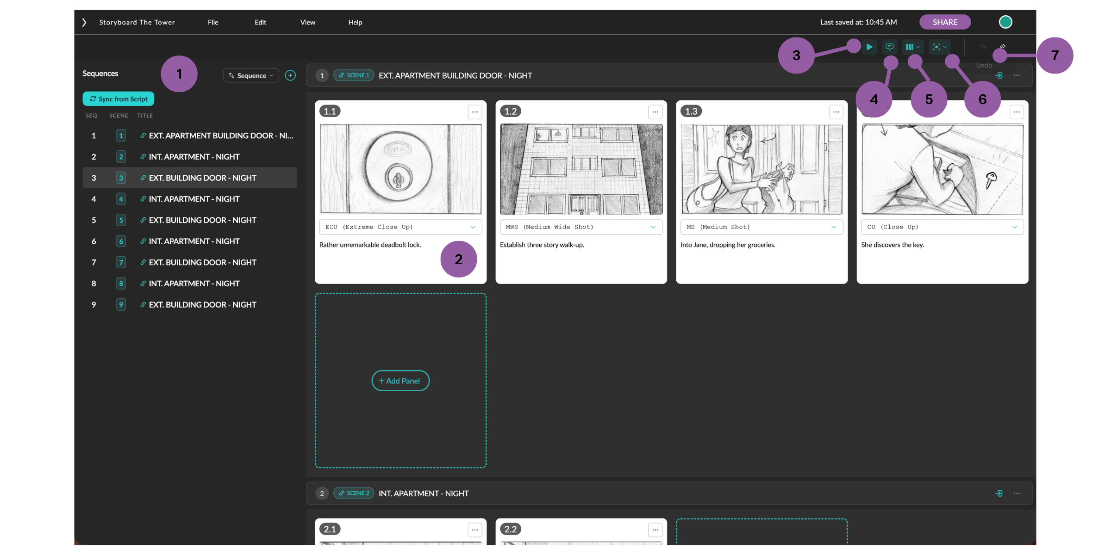Click the Scene 2 title INT. APARTMENT - NIGHT
The image size is (1111, 555).
(x=424, y=493)
